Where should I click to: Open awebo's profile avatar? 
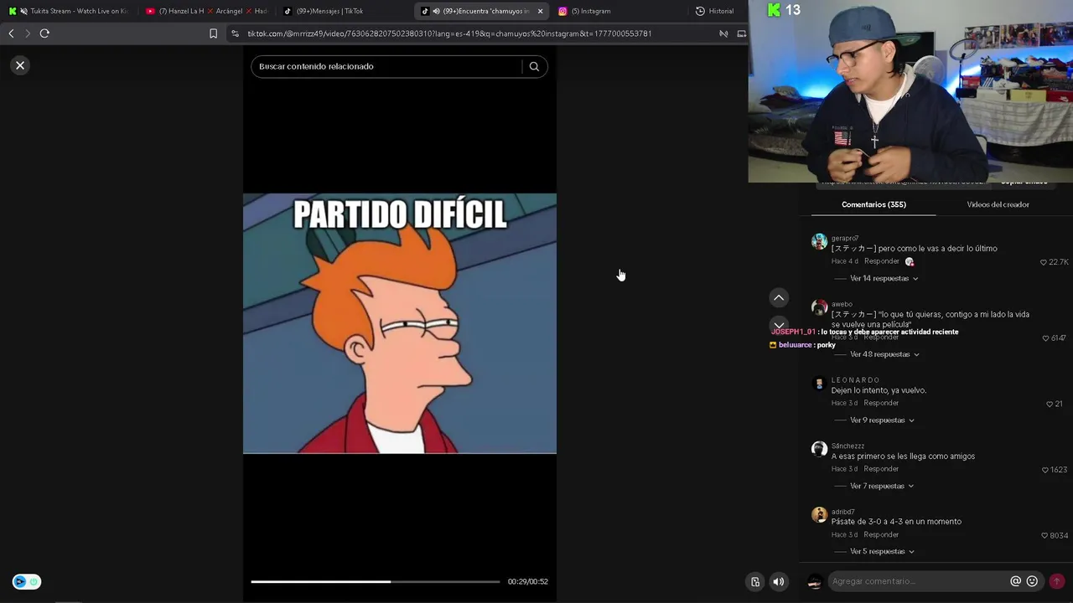(819, 307)
